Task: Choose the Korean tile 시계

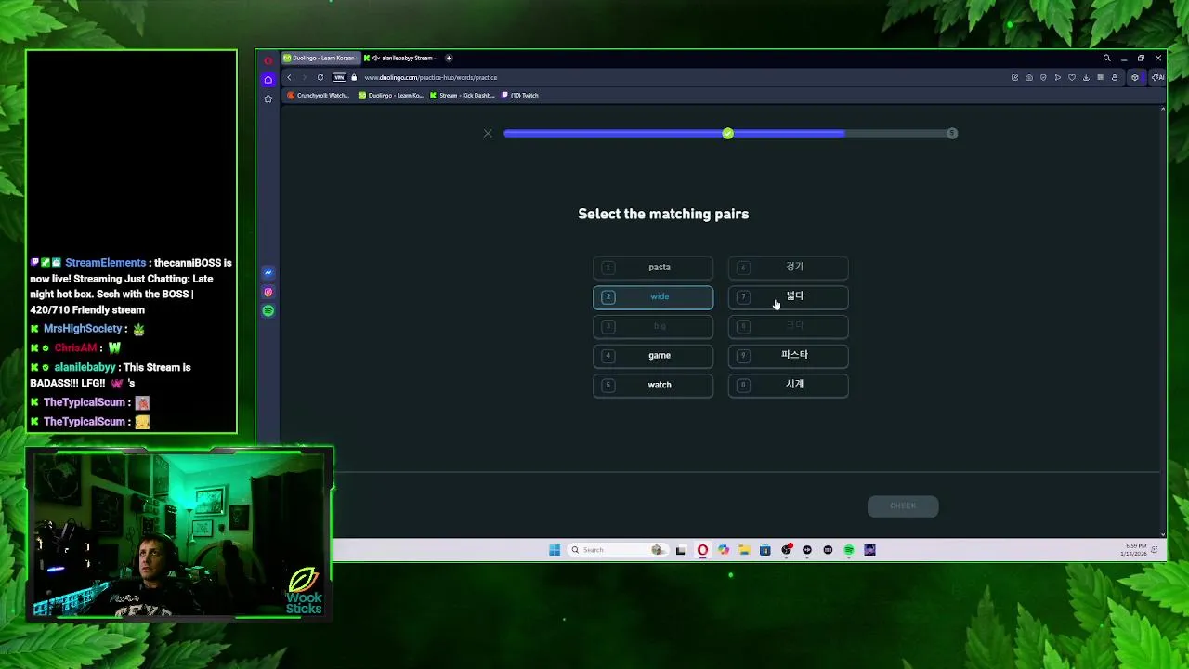Action: [x=788, y=385]
